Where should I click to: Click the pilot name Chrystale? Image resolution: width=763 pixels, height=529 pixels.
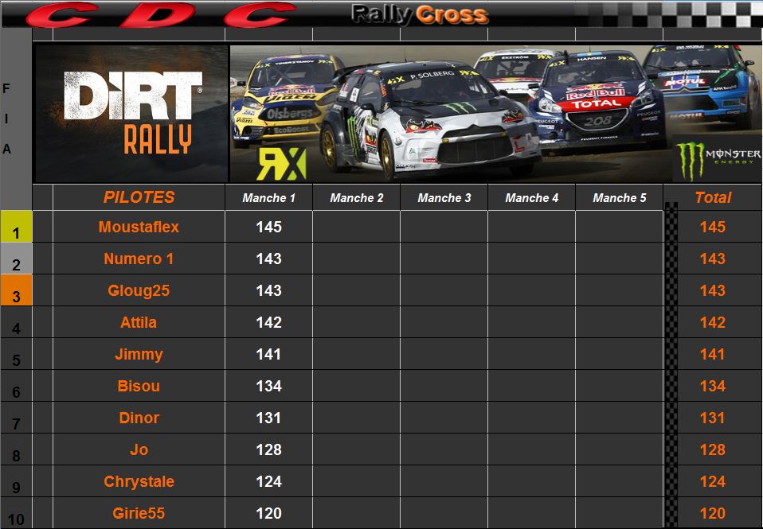[139, 481]
